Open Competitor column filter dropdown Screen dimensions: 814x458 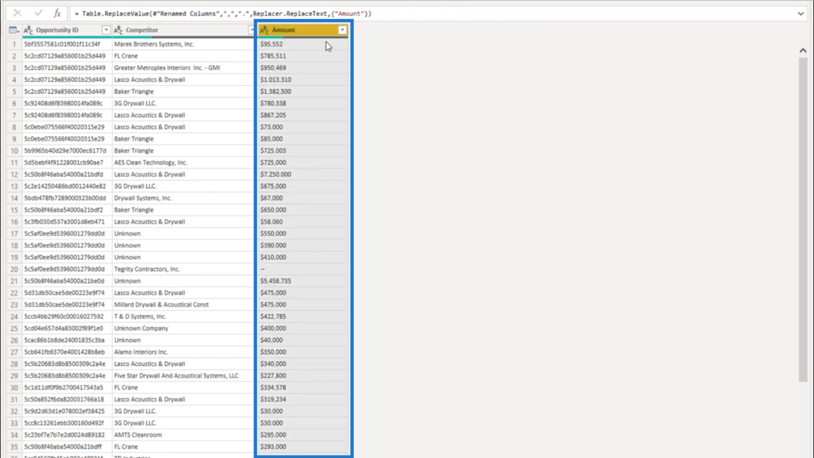click(251, 30)
